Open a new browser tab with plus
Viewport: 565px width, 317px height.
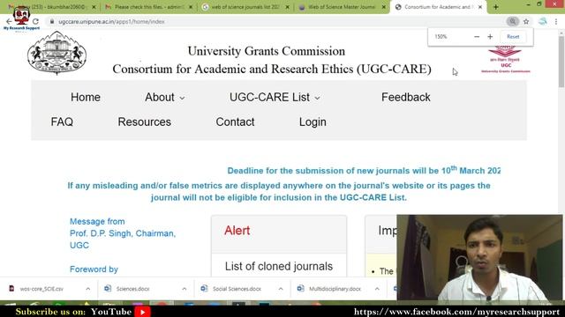coord(496,7)
